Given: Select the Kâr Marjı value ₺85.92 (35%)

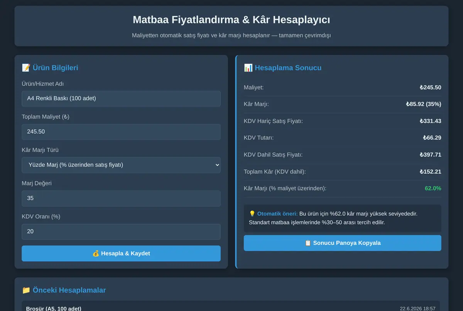Looking at the screenshot, I should [423, 104].
